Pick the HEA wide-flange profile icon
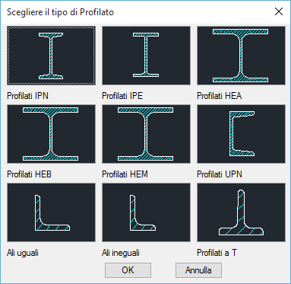The width and height of the screenshot is (291, 284). coord(242,56)
